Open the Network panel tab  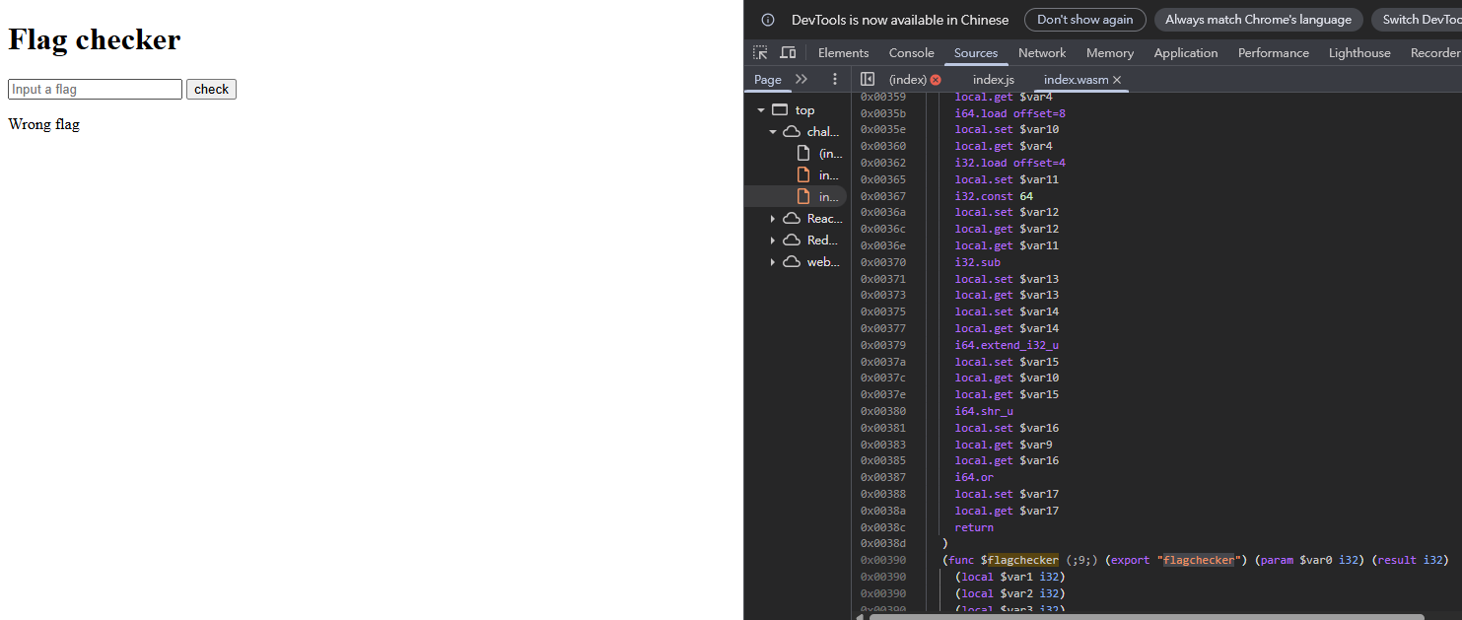pos(1042,53)
